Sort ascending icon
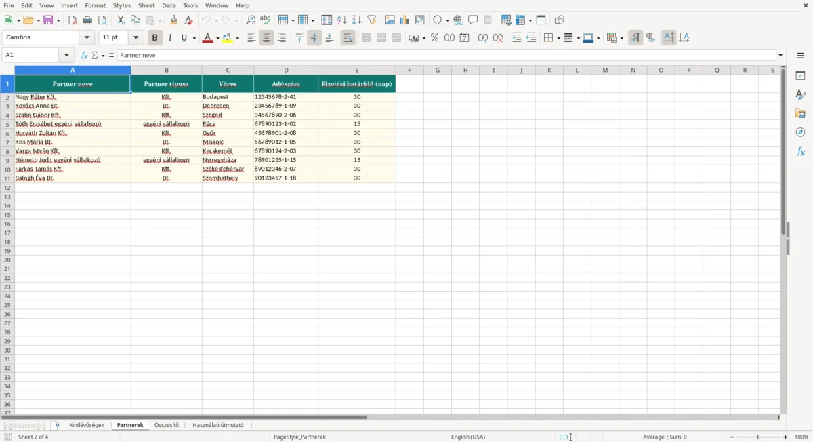This screenshot has width=813, height=442. 342,20
